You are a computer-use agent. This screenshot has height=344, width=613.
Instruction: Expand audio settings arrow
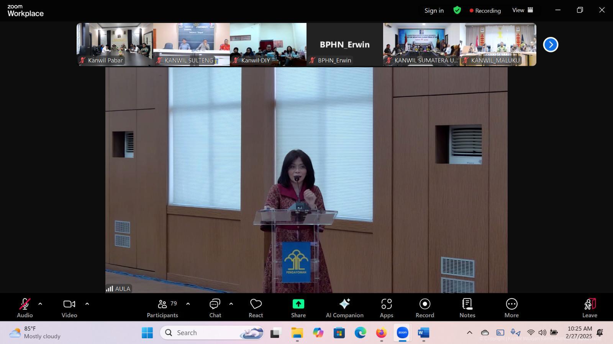click(40, 304)
